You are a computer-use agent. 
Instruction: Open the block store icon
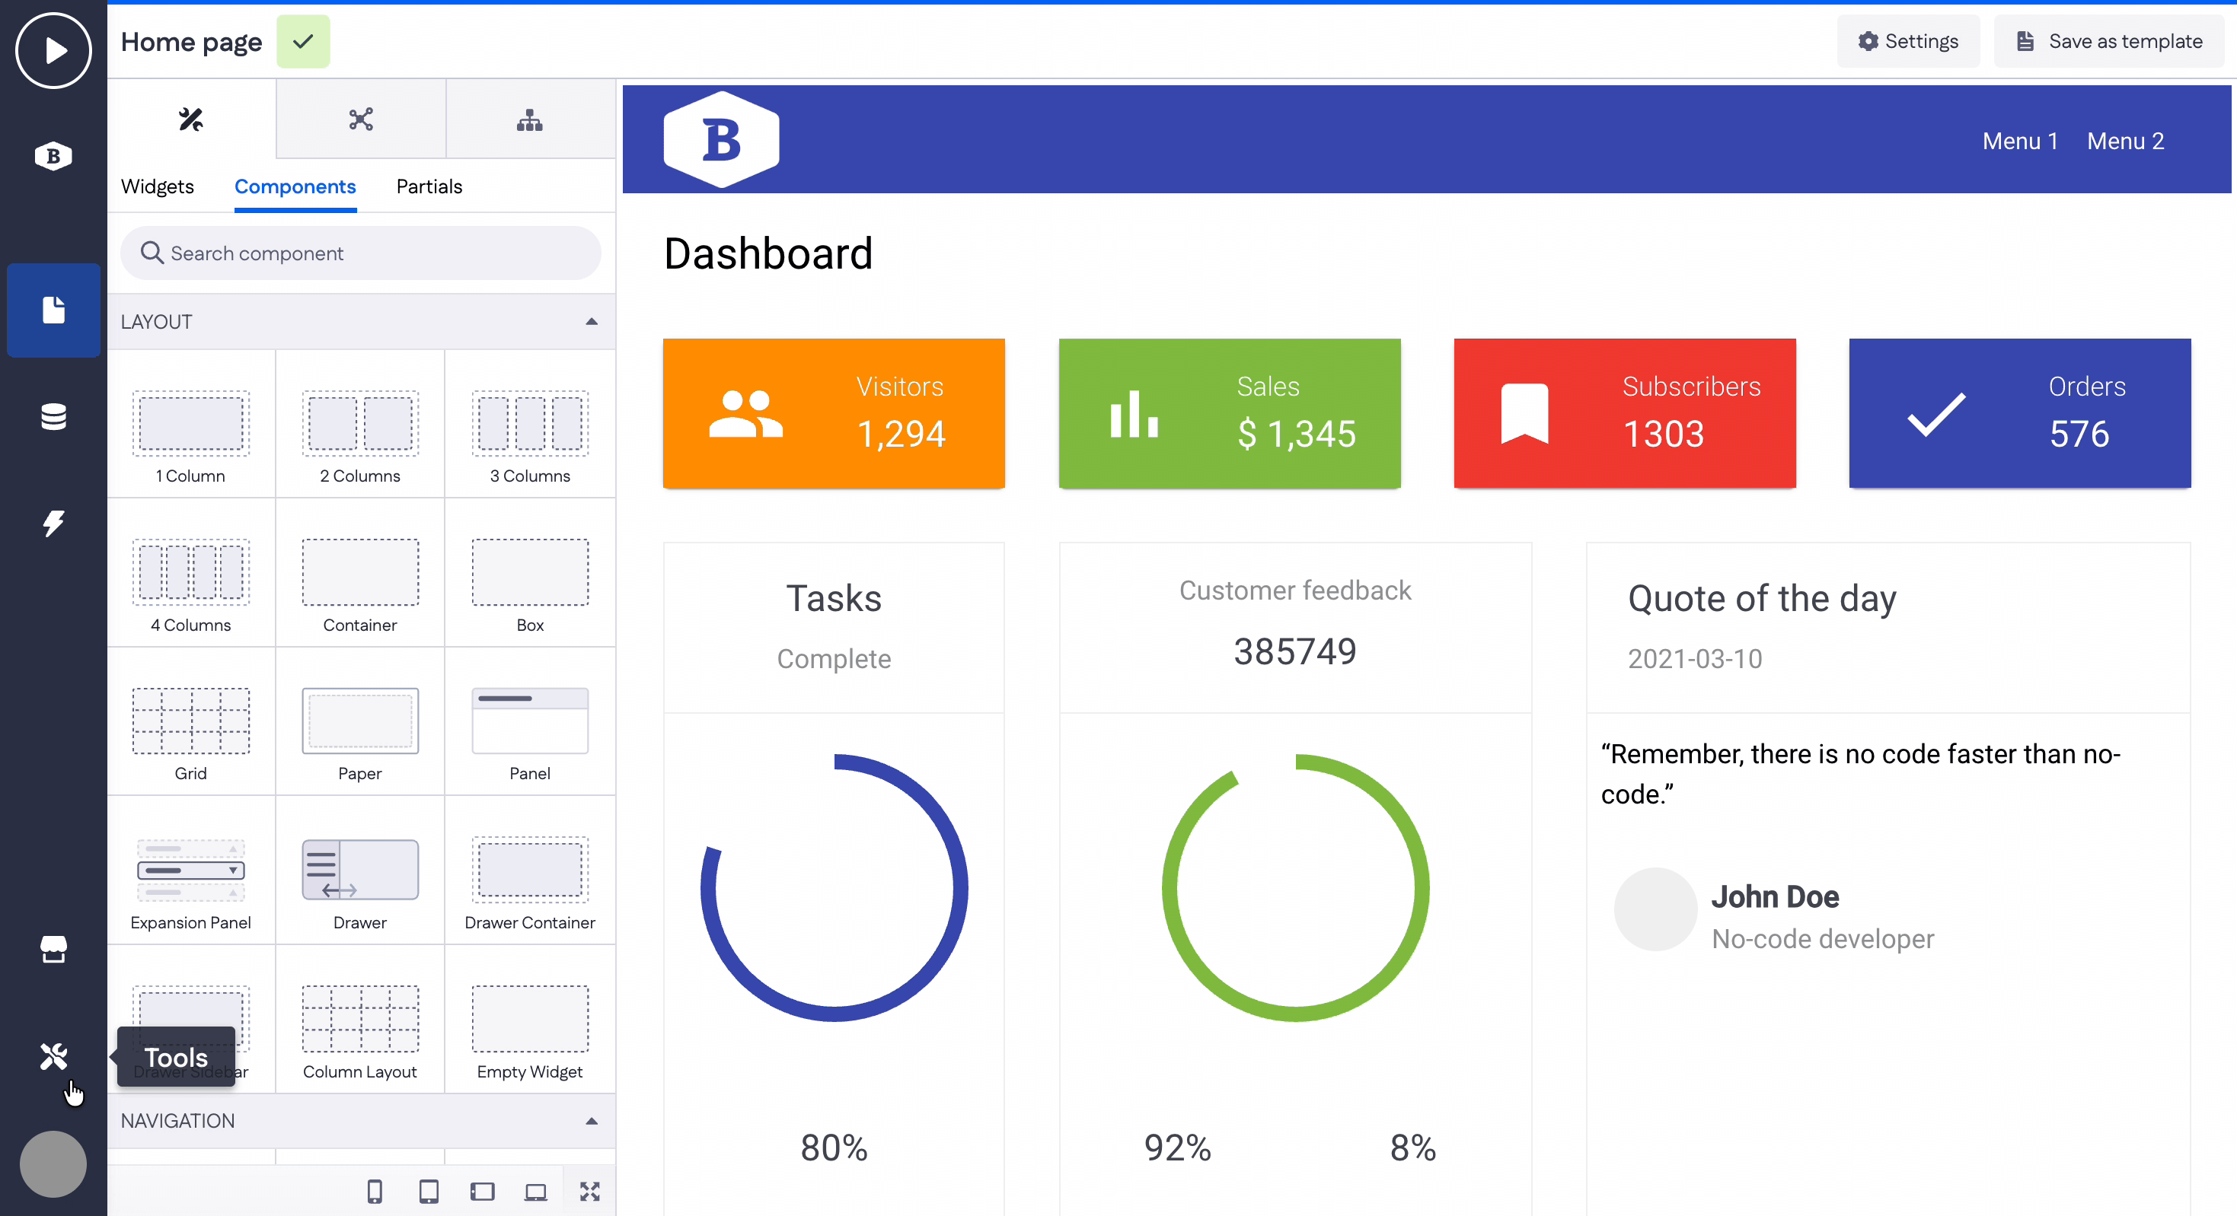click(53, 950)
